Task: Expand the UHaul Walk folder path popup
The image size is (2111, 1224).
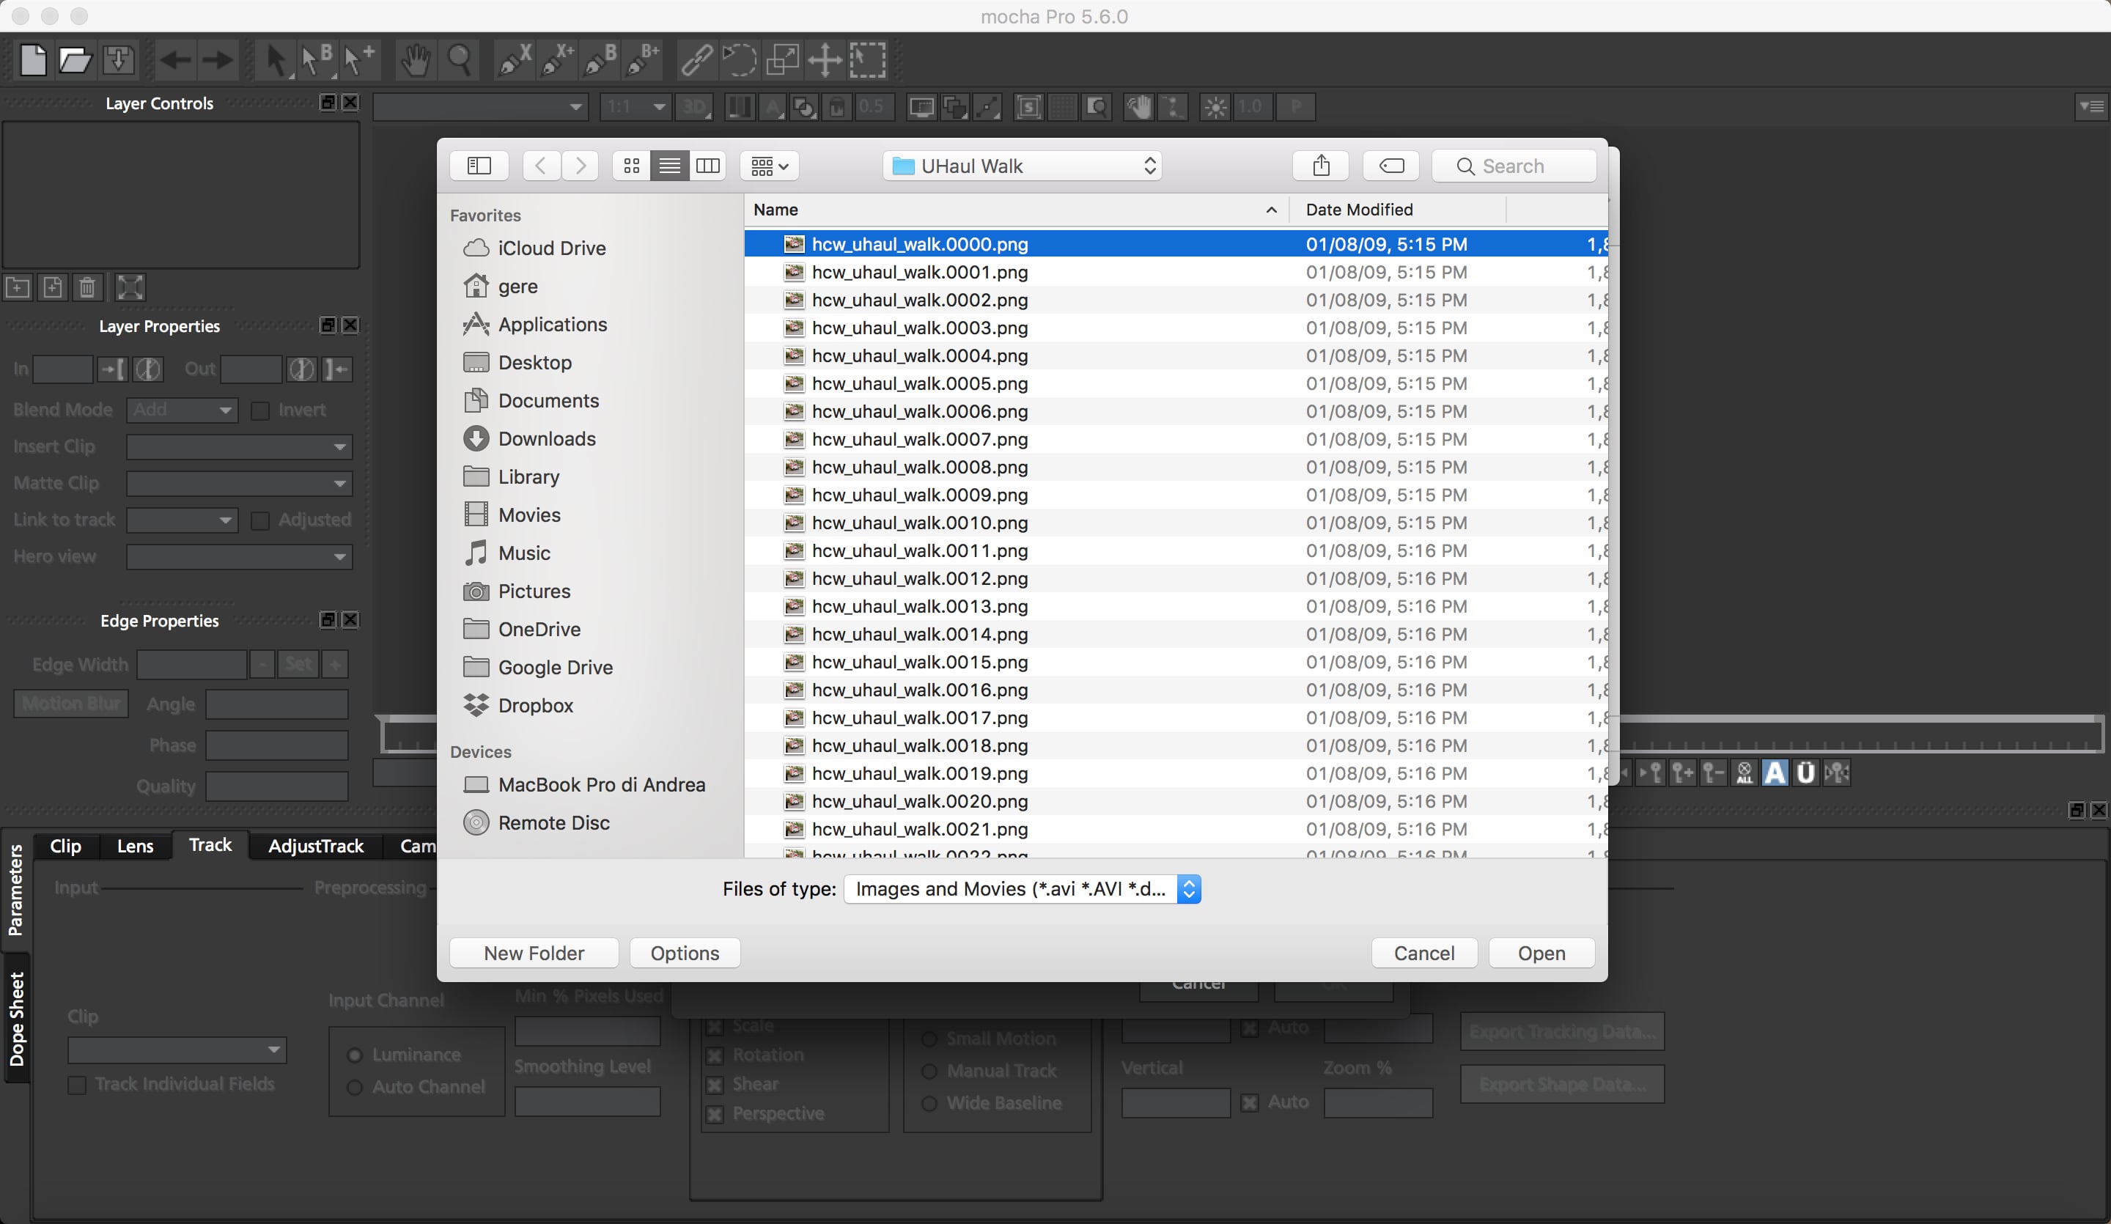Action: click(1022, 166)
